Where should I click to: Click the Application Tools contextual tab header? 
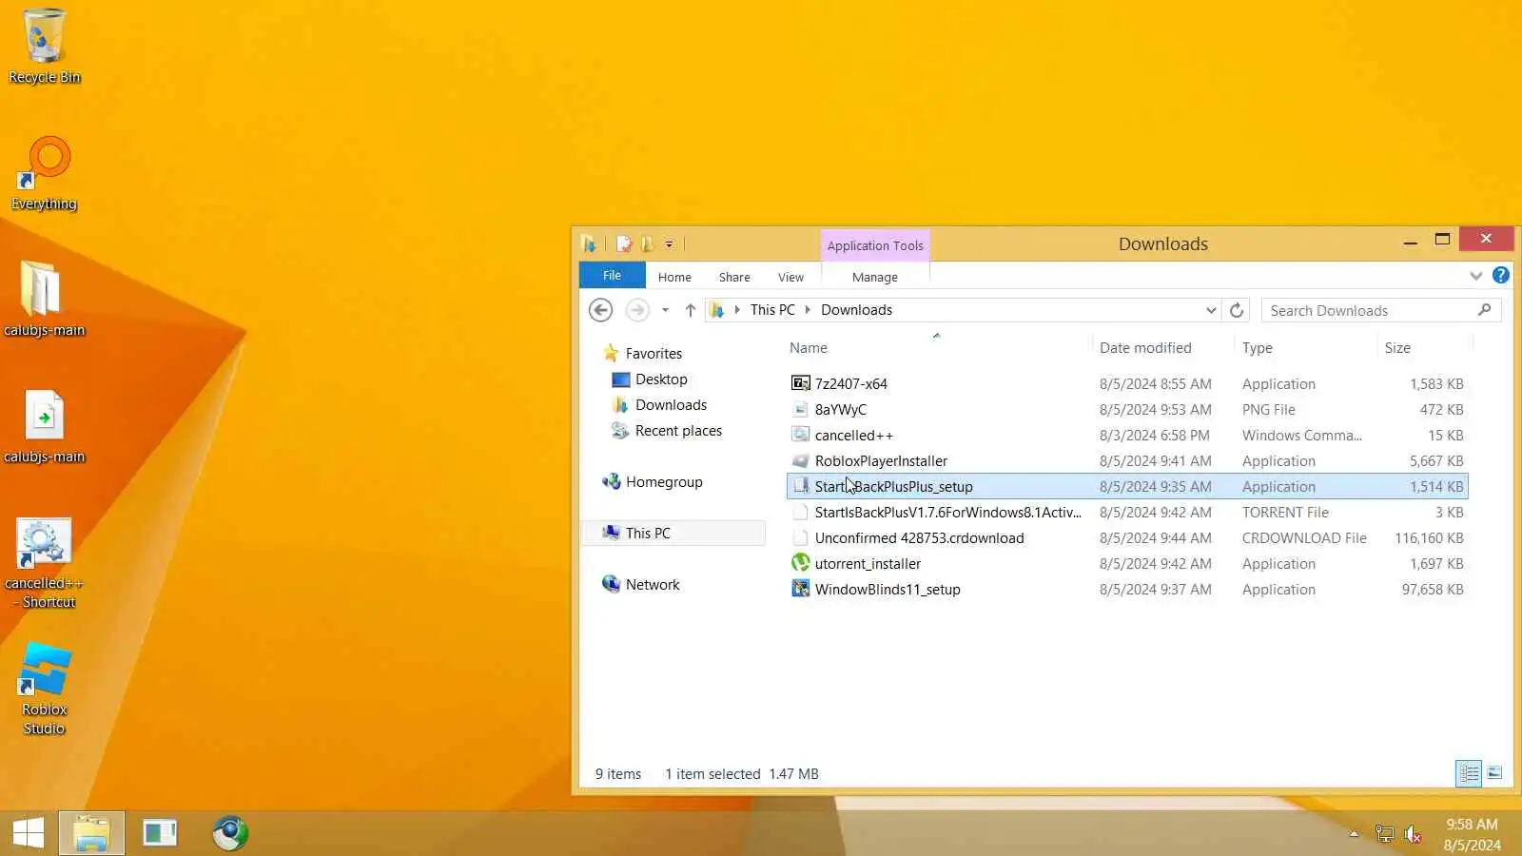pos(875,245)
